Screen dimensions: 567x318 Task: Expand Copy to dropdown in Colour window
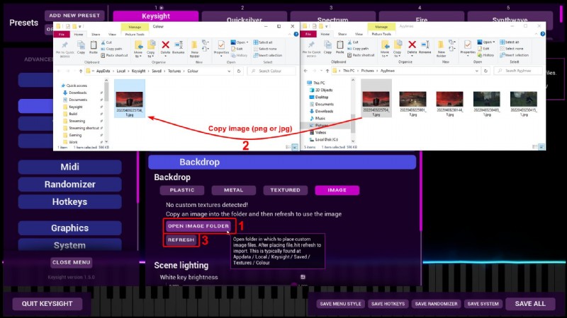(x=151, y=55)
